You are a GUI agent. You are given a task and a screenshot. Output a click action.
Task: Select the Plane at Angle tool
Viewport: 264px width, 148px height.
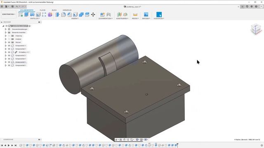coord(125,15)
